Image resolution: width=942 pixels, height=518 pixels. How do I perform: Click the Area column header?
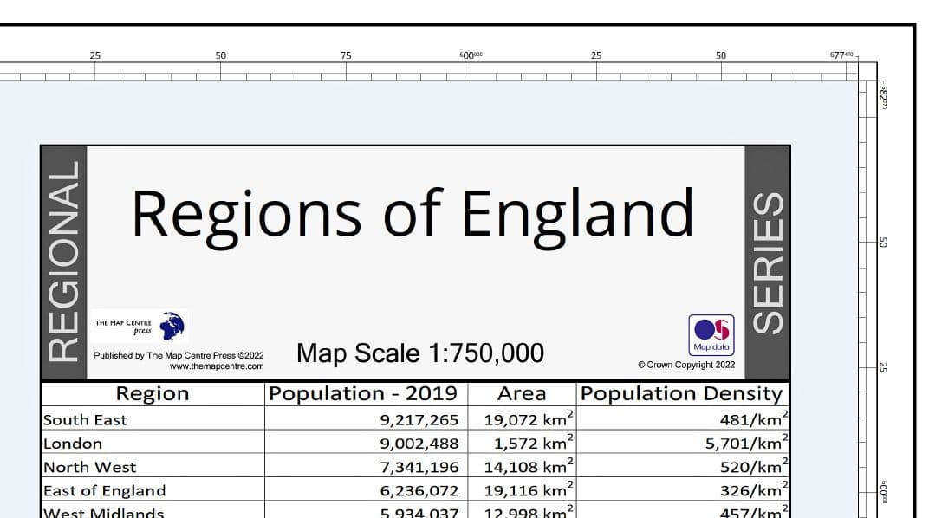point(522,393)
